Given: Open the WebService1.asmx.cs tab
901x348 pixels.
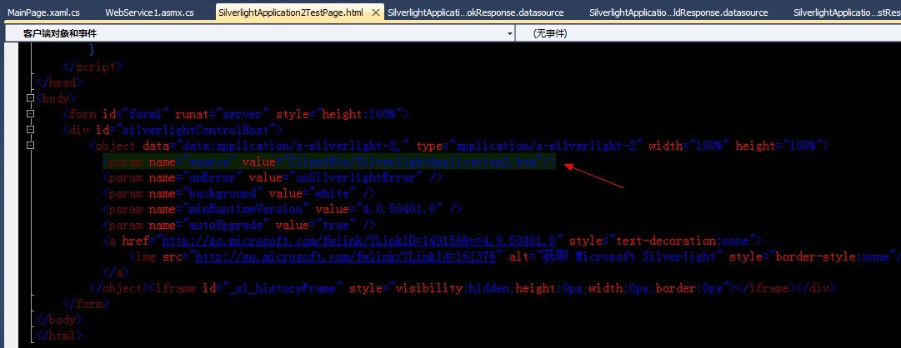Looking at the screenshot, I should coord(150,12).
